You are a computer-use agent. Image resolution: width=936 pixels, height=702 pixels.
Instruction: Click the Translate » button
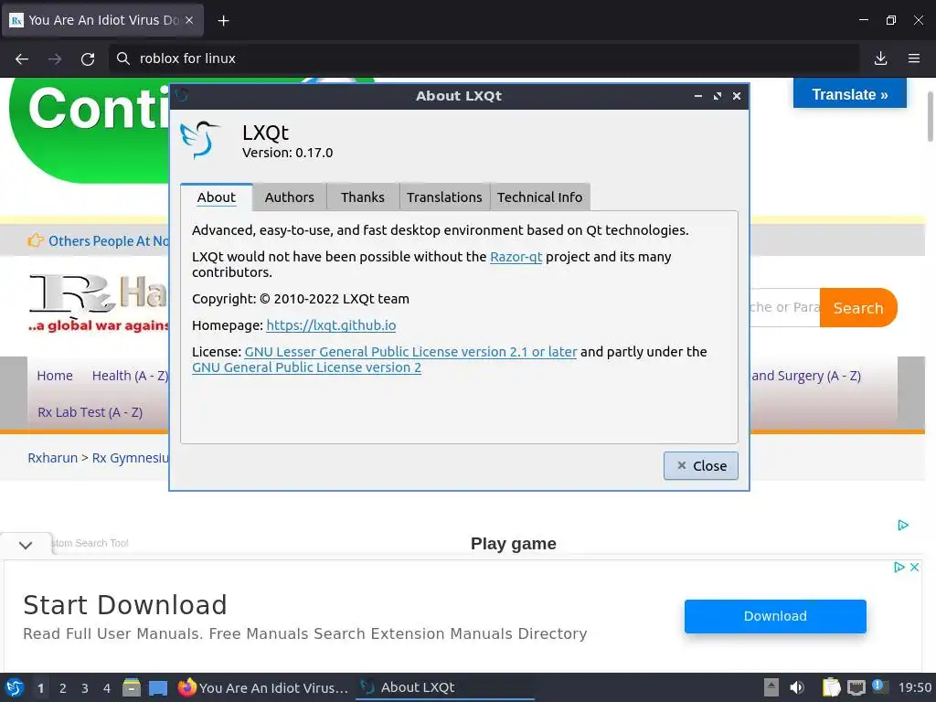click(x=849, y=94)
